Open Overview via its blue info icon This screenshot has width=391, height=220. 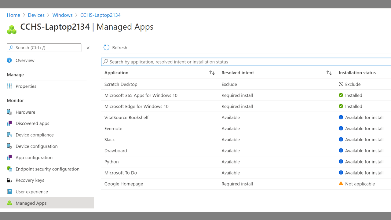(9, 60)
